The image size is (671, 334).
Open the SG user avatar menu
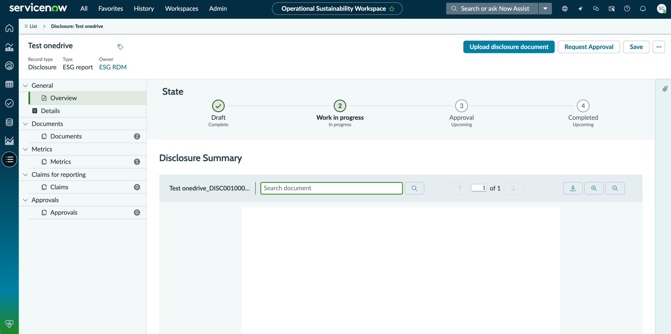point(662,9)
